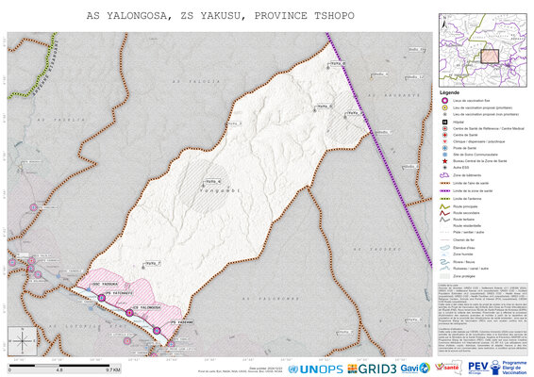534x377 pixels.
Task: Click the 9.7 KM scale bar value
Action: [x=112, y=369]
